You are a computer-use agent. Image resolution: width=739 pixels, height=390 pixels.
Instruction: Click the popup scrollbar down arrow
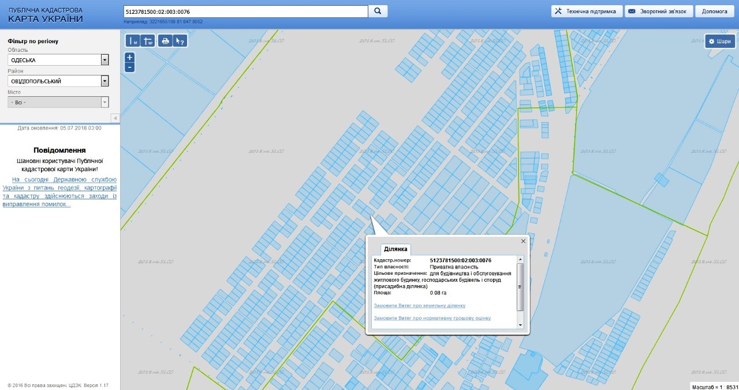[x=520, y=325]
